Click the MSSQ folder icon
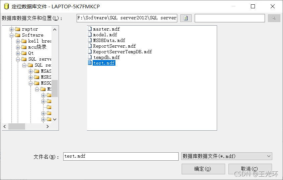The height and width of the screenshot is (180, 283). click(x=37, y=83)
